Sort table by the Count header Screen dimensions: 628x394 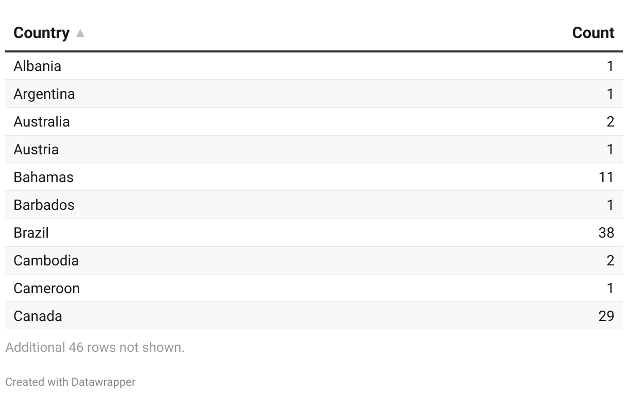click(593, 33)
